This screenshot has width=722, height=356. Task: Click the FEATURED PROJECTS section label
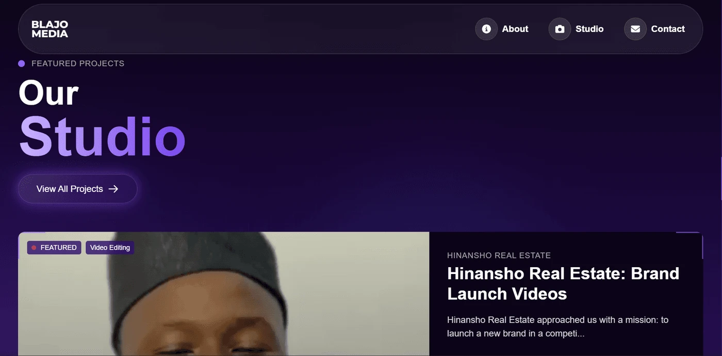click(x=78, y=63)
